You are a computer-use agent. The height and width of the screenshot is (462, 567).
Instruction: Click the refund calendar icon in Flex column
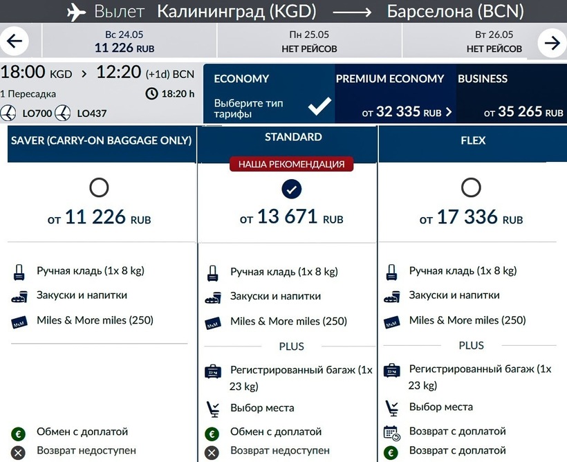point(391,432)
